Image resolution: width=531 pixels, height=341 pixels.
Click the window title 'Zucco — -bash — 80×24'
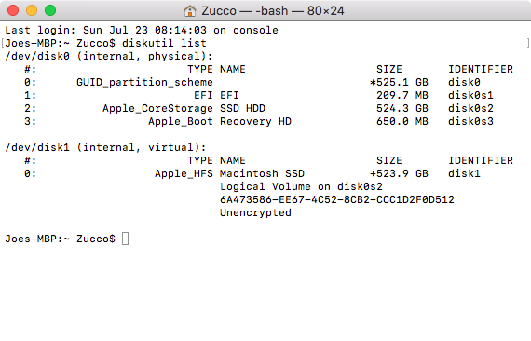[273, 11]
